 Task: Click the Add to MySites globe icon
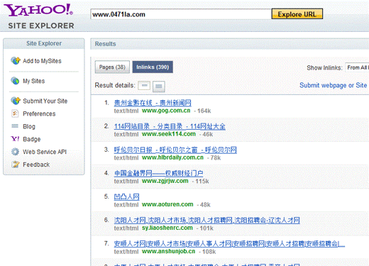(16, 61)
